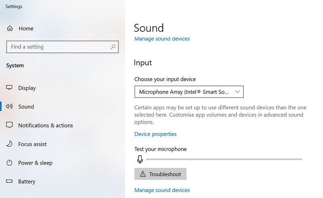This screenshot has height=198, width=323.
Task: Open the Device properties link
Action: click(155, 134)
